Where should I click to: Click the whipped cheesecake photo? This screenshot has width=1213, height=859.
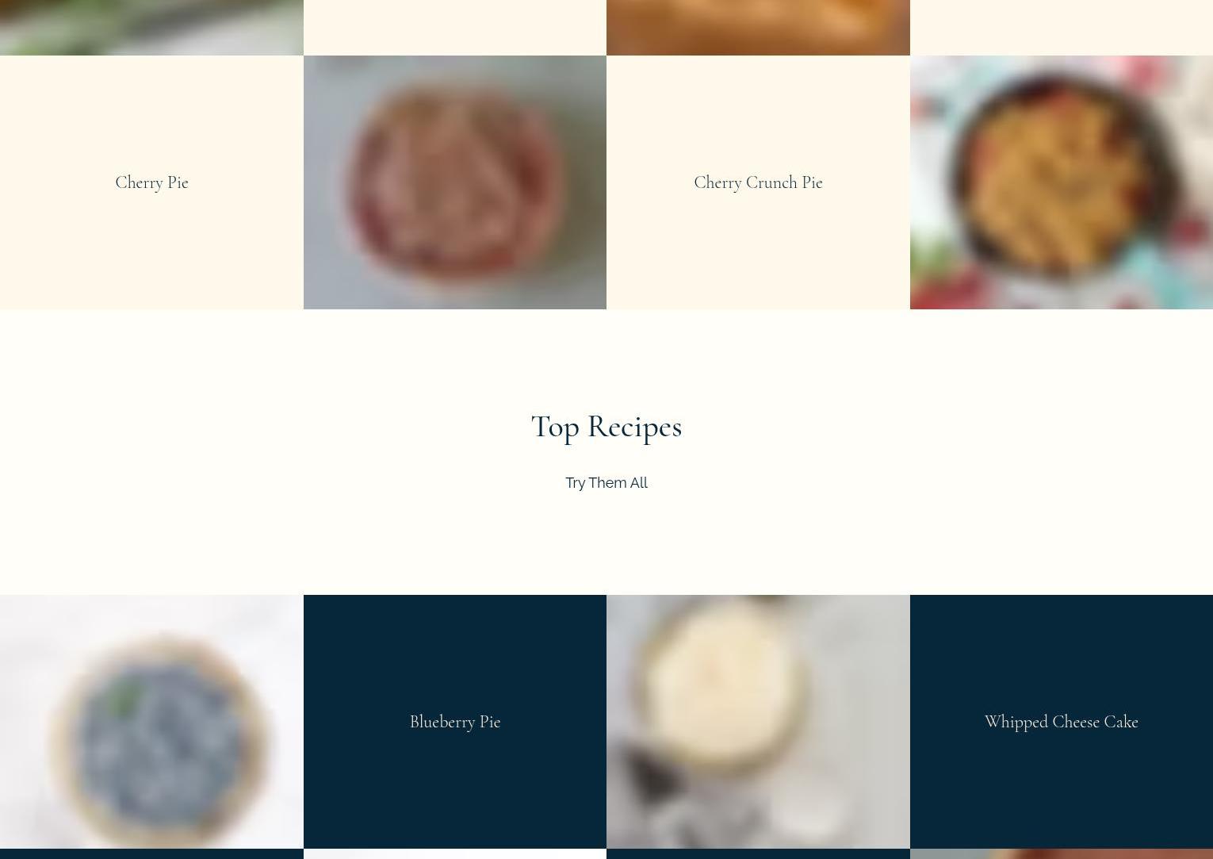pos(758,722)
